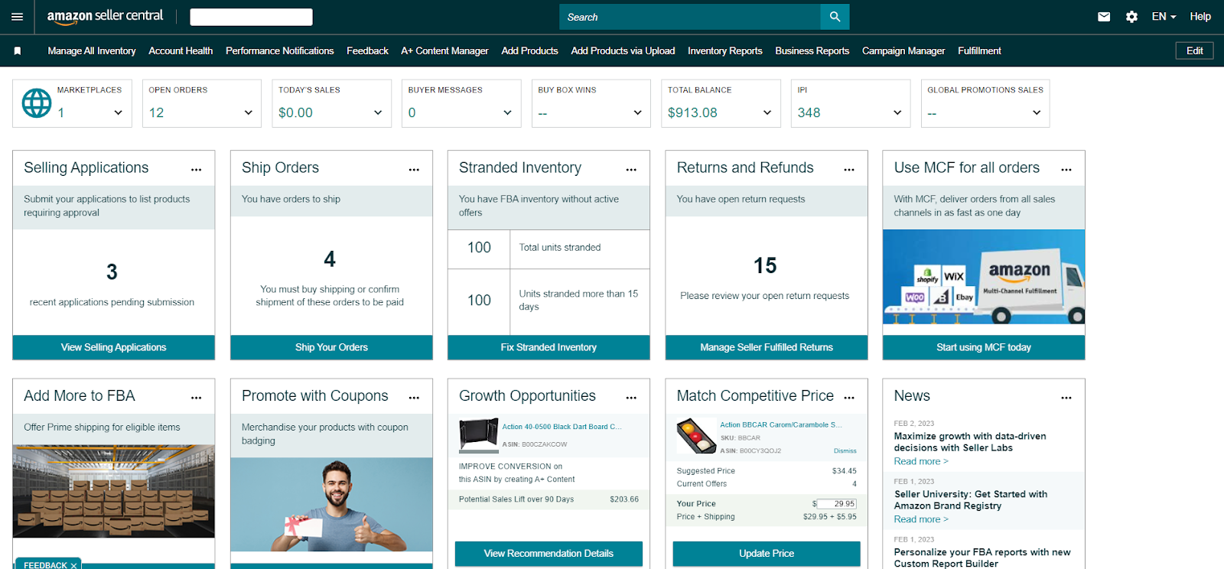Select Feedback in the navigation bar

[x=367, y=51]
